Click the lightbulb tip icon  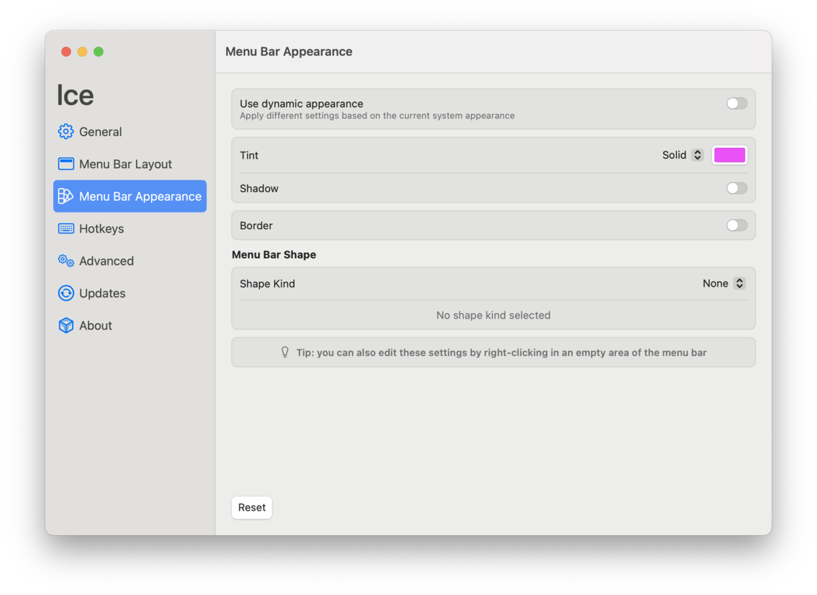(x=285, y=353)
